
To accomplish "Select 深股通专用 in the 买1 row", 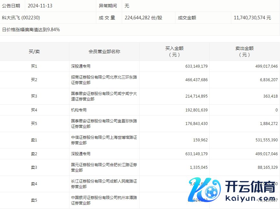I will [x=81, y=66].
